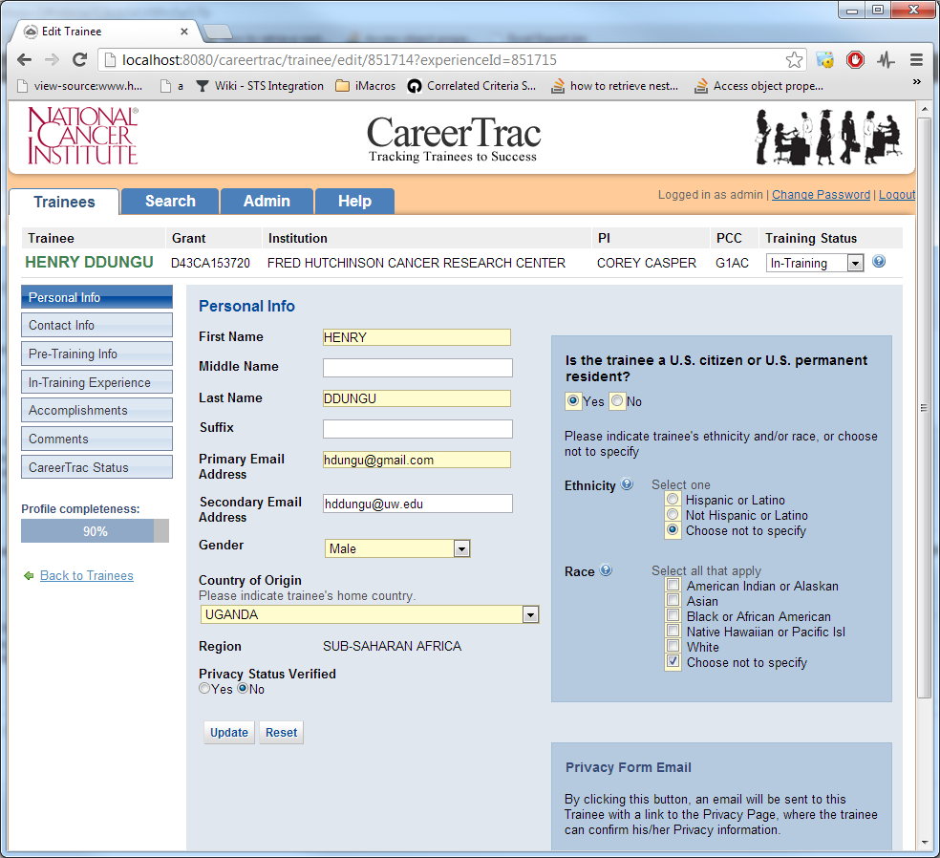
Task: Click the National Cancer Institute logo
Action: coord(83,136)
